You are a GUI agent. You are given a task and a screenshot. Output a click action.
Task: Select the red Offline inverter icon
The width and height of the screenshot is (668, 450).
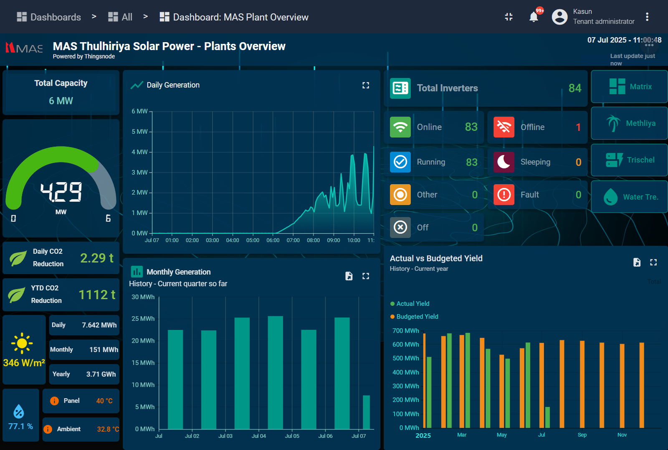tap(504, 127)
